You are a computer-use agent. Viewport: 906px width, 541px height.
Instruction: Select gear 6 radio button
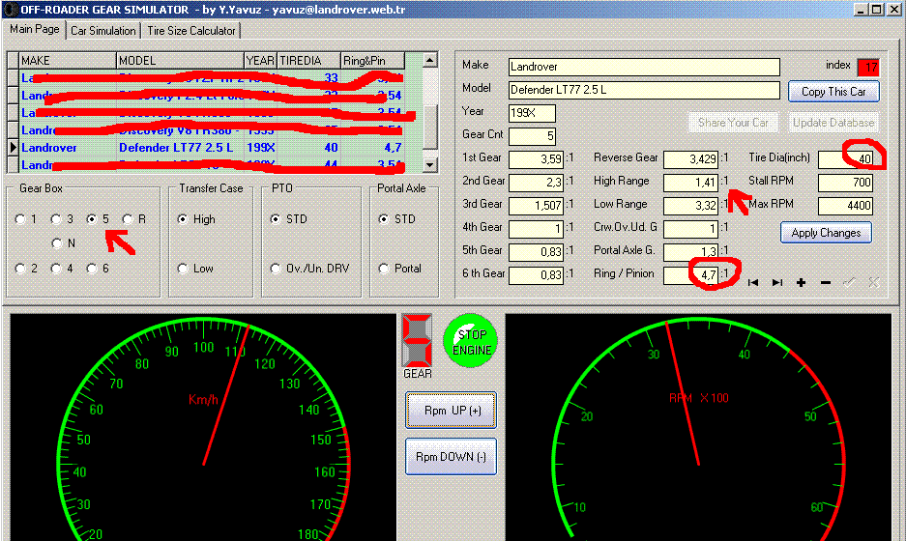(x=91, y=269)
